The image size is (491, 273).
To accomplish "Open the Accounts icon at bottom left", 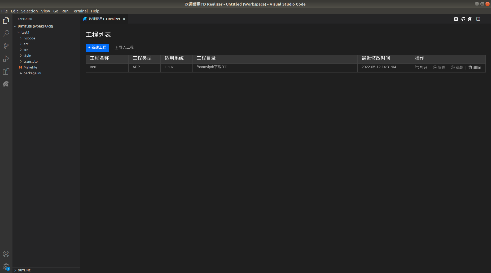I will [6, 254].
